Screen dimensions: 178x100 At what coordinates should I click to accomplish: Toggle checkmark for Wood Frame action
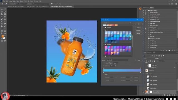pyautogui.click(x=144, y=16)
